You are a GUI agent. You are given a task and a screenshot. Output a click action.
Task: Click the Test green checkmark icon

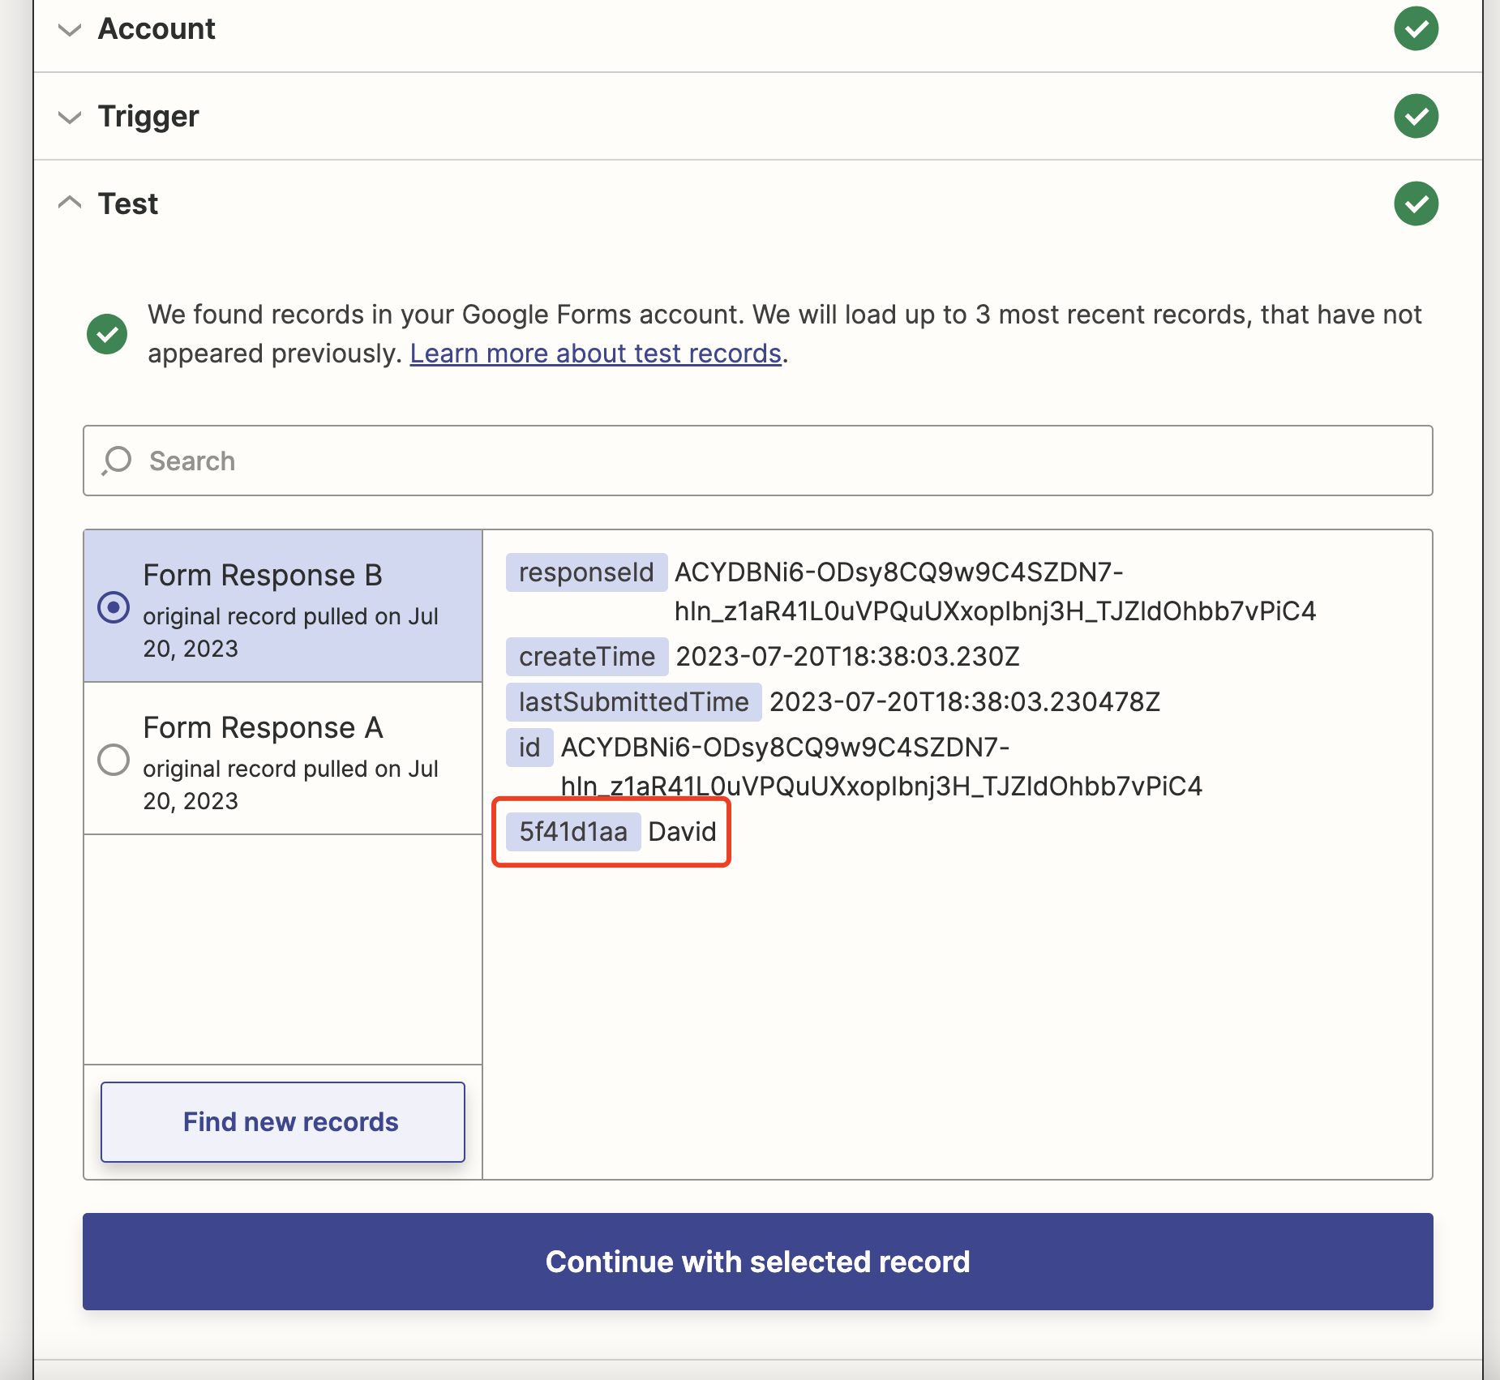[1416, 204]
